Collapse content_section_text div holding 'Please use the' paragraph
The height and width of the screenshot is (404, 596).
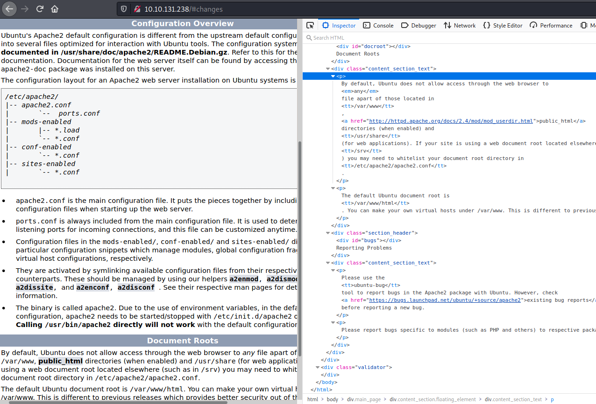[328, 263]
